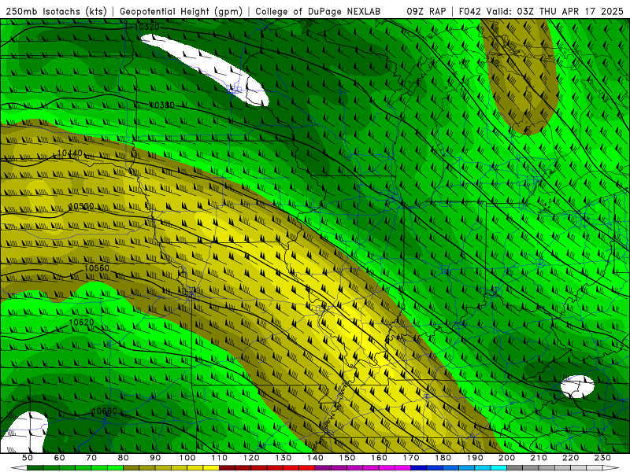Image resolution: width=630 pixels, height=472 pixels.
Task: Click the 90 value on the color scale
Action: (x=155, y=458)
